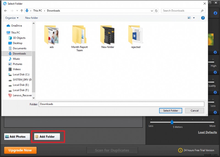Screen dimensions: 220x157
Task: Maximize the main application window
Action: pyautogui.click(x=210, y=3)
